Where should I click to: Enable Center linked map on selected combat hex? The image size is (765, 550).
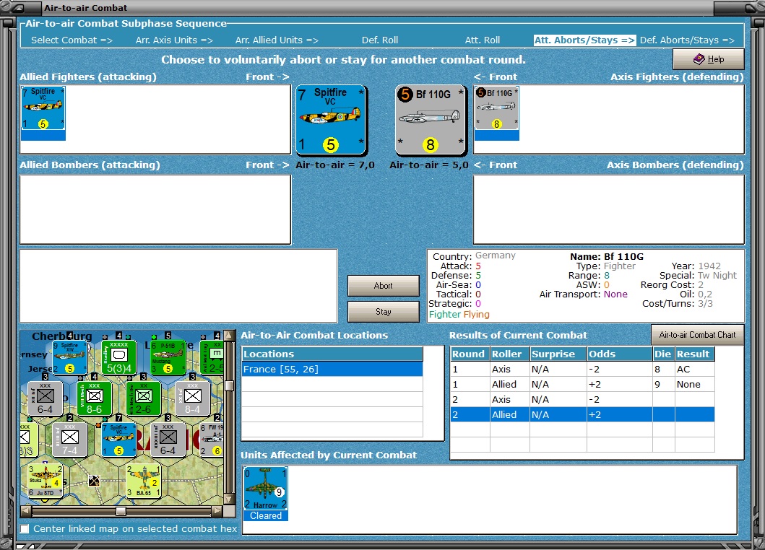(25, 528)
